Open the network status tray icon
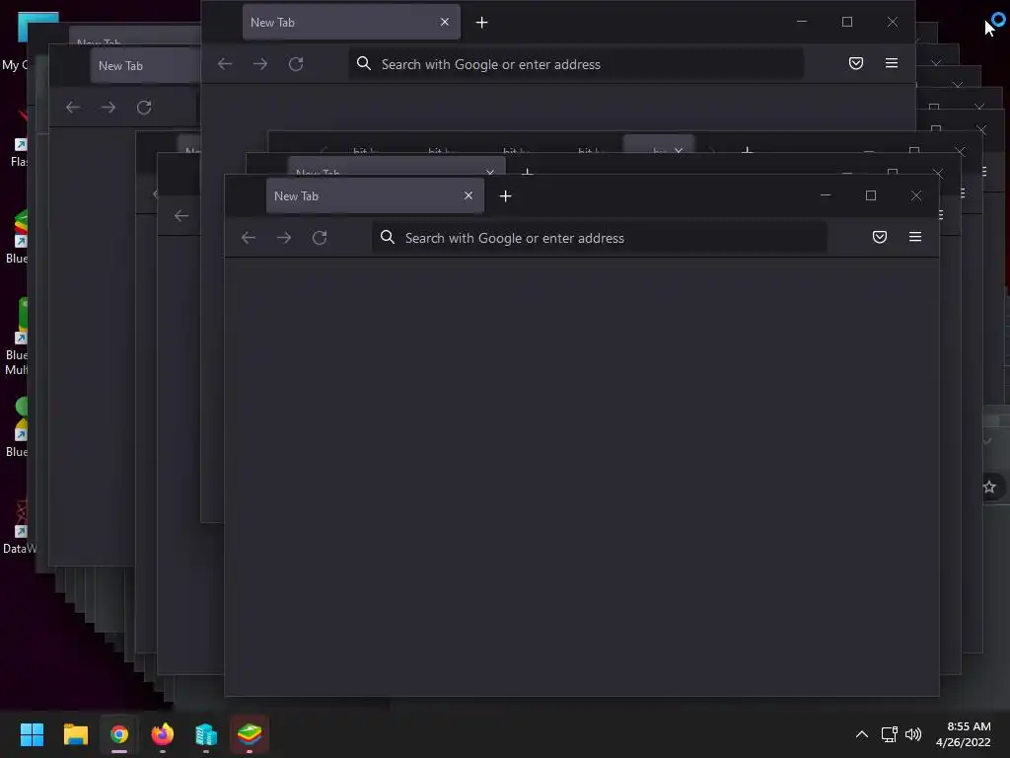 (x=889, y=734)
